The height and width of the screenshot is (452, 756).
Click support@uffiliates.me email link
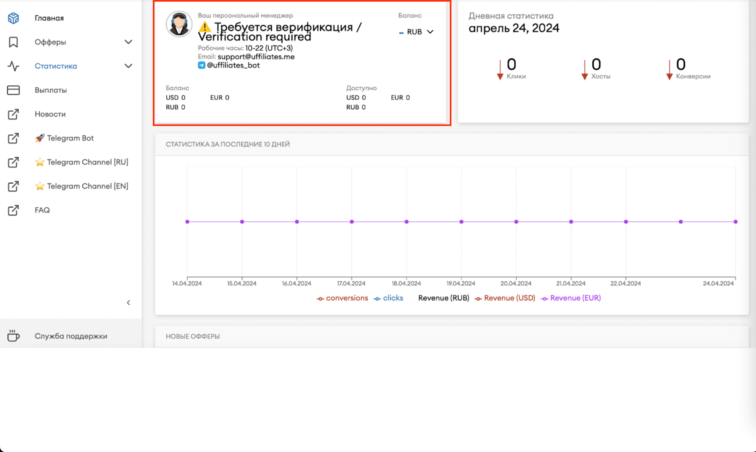click(x=256, y=57)
